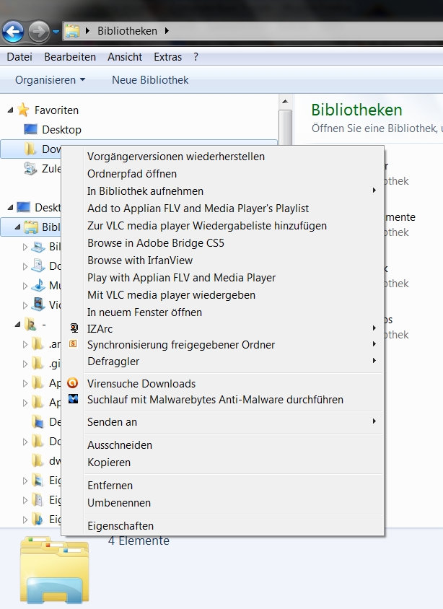Click the Bibliotheken green heading
Image resolution: width=443 pixels, height=609 pixels.
pyautogui.click(x=356, y=110)
